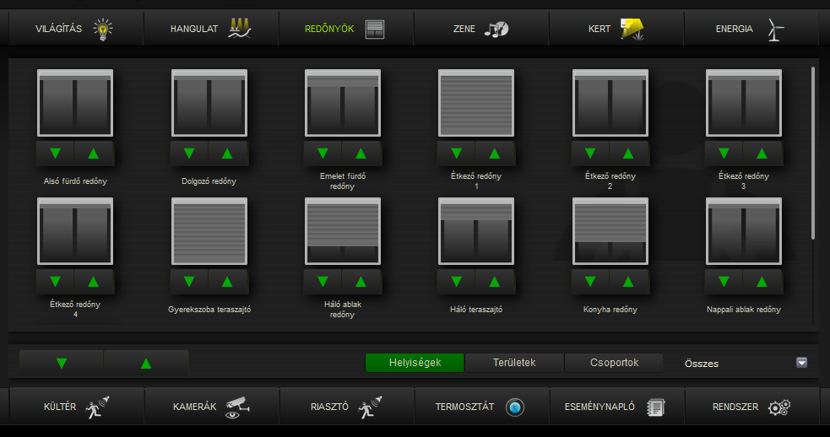The image size is (830, 437).
Task: Click the Háló teraszajtó window thumbnail
Action: pyautogui.click(x=476, y=231)
